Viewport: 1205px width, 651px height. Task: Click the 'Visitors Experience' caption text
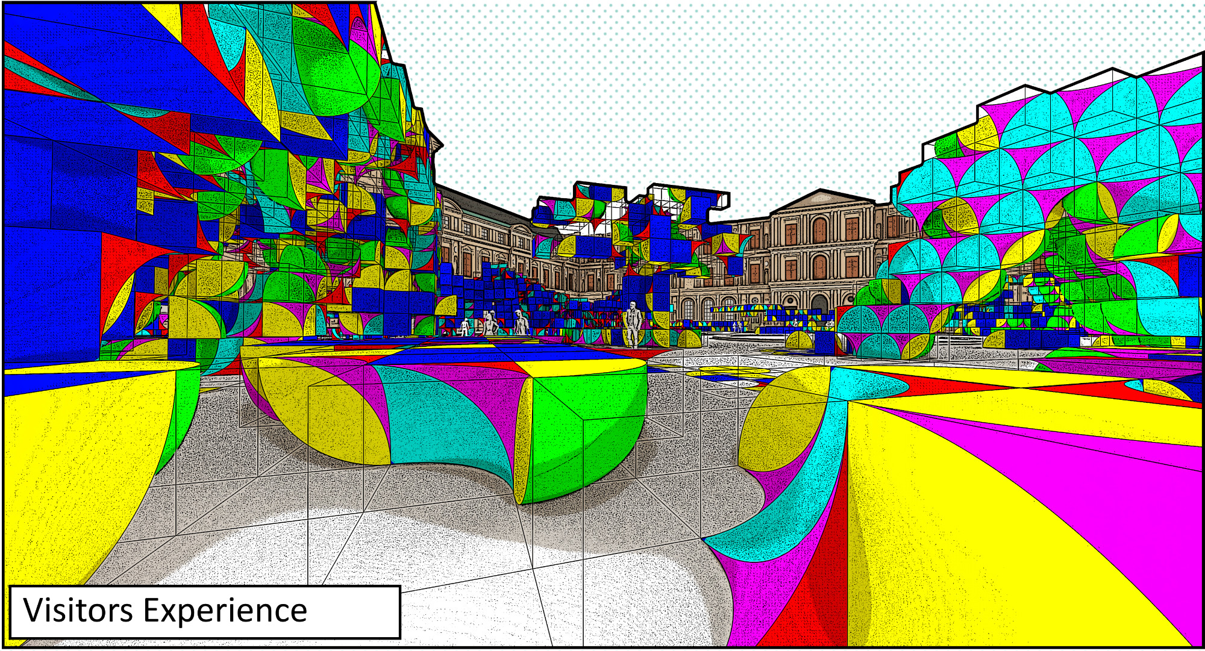click(165, 611)
